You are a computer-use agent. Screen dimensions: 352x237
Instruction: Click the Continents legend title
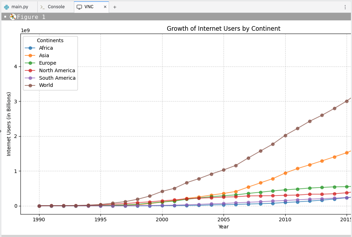click(x=50, y=40)
